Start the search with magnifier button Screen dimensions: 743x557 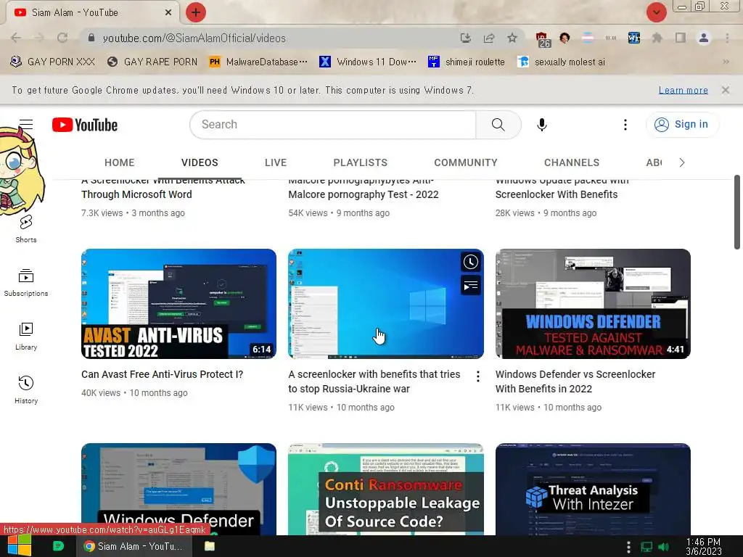pos(498,125)
